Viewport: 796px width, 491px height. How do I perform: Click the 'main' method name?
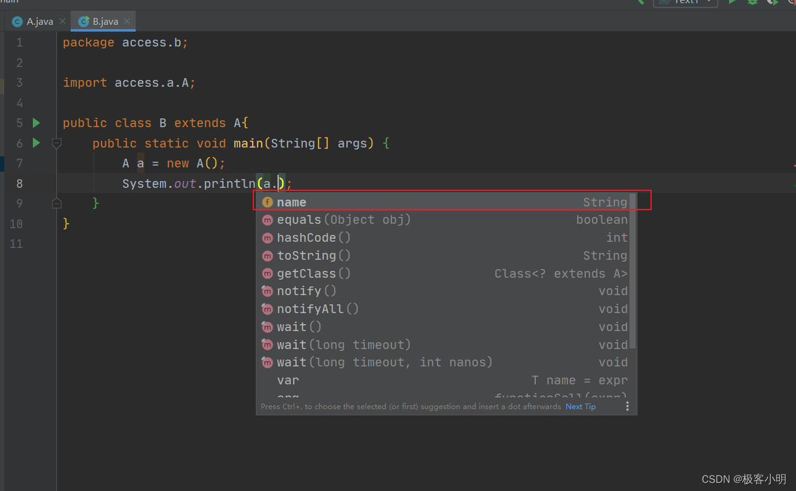point(248,143)
